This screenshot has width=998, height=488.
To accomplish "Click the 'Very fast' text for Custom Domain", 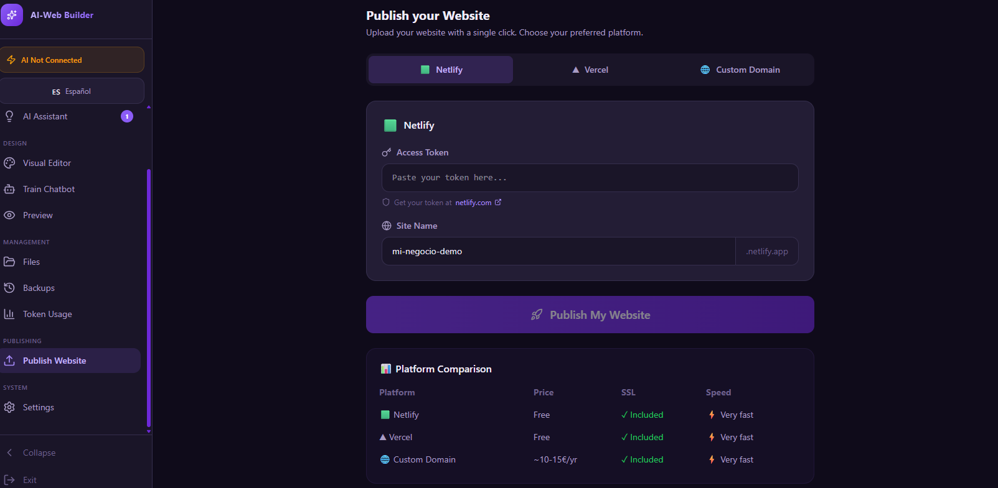I will (x=737, y=459).
